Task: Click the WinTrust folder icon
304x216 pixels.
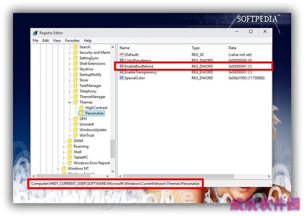Action: tap(75, 135)
